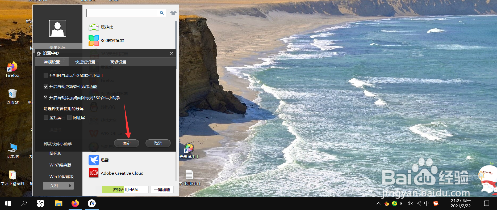Open the 迅雷 bird icon
497x210 pixels.
pos(94,160)
